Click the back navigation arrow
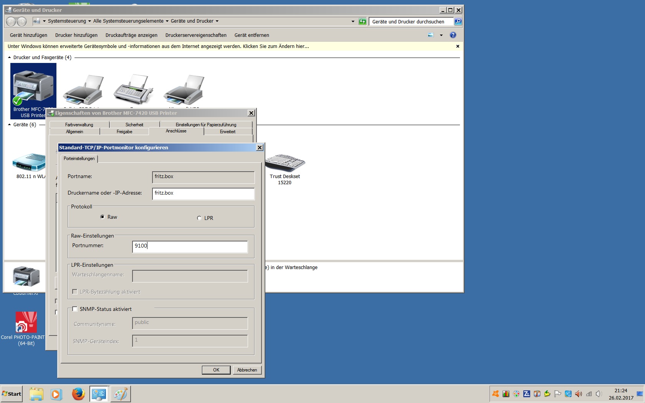This screenshot has width=645, height=403. click(11, 21)
